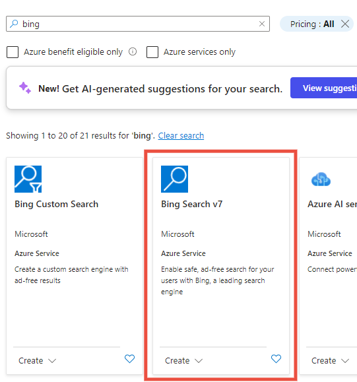Expand Create dropdown on Bing Custom Search card

tap(38, 361)
